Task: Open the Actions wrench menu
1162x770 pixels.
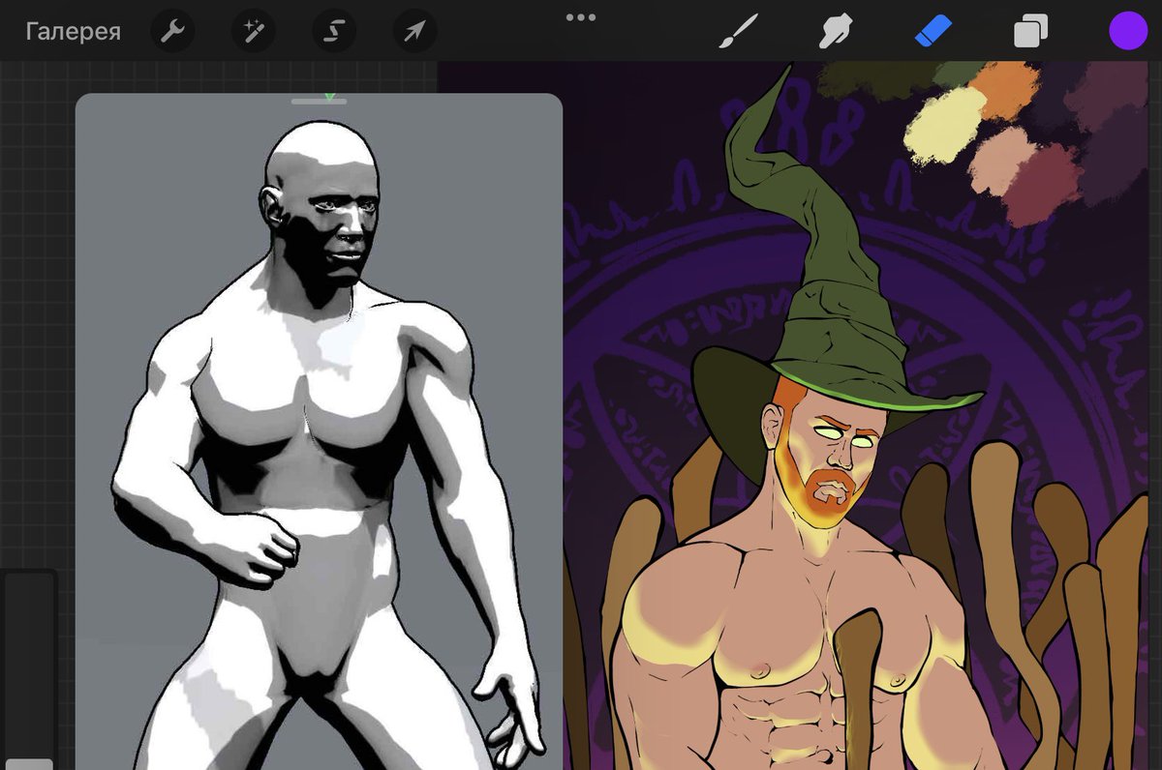Action: (x=172, y=32)
